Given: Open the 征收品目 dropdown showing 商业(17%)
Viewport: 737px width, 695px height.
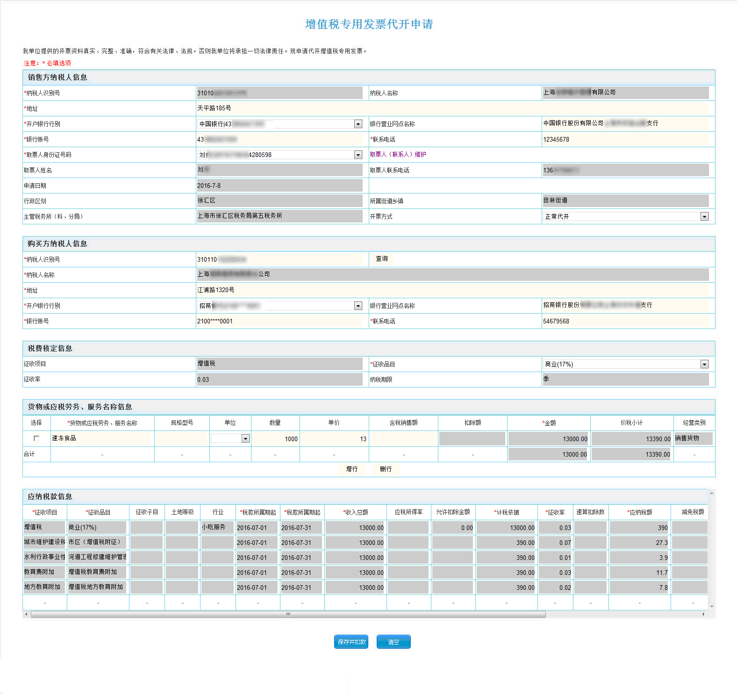Looking at the screenshot, I should coord(704,364).
